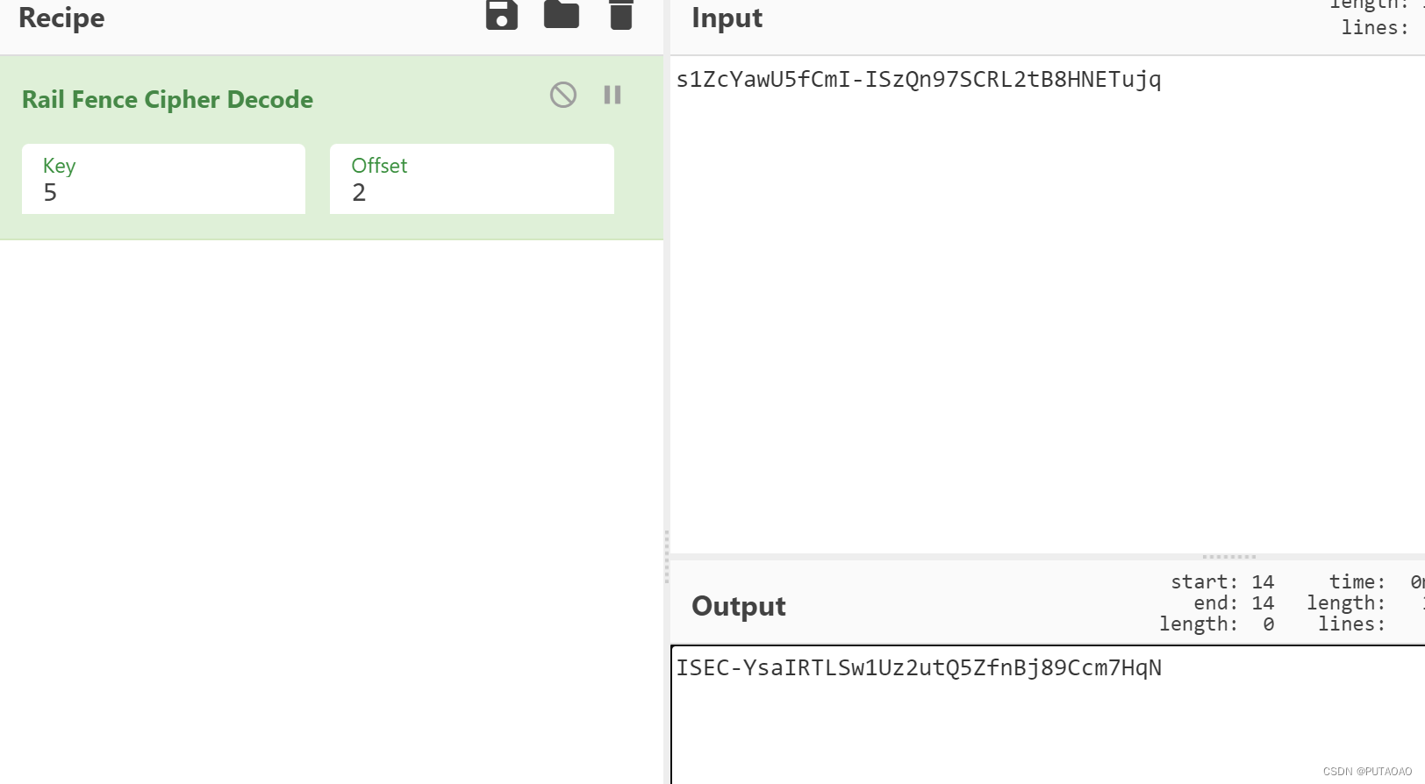Select the Input panel heading
The image size is (1425, 784).
pos(727,18)
